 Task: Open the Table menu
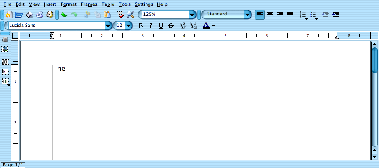click(x=108, y=4)
